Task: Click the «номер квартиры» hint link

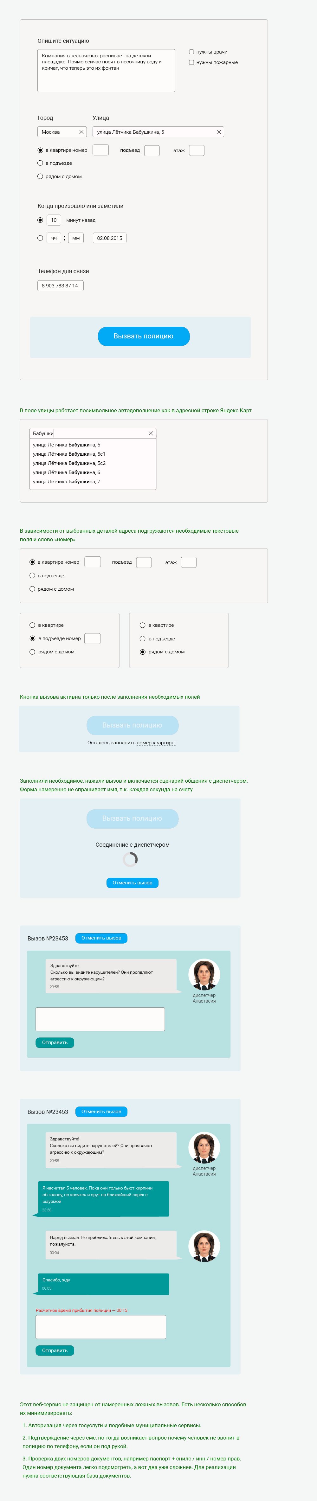Action: (x=156, y=743)
